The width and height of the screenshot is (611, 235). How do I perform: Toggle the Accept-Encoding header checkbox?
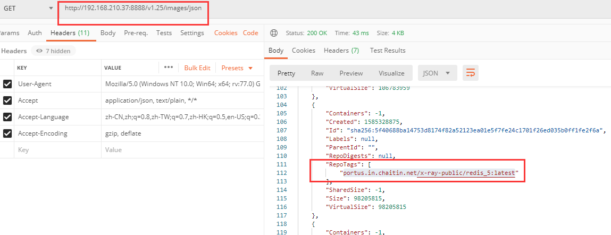click(x=7, y=133)
